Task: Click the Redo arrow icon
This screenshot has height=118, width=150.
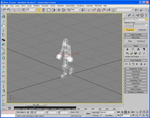Action: tap(9, 10)
